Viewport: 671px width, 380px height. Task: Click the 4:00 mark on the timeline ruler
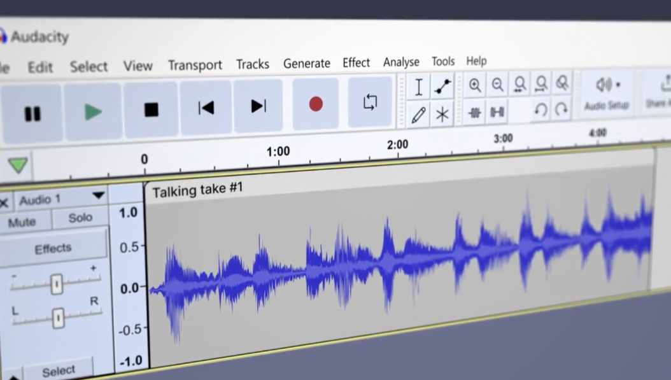(597, 132)
